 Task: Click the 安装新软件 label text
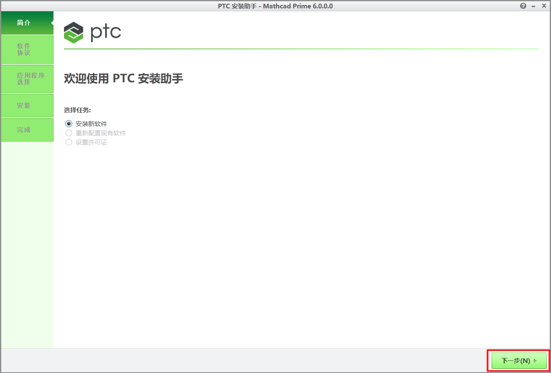(91, 124)
